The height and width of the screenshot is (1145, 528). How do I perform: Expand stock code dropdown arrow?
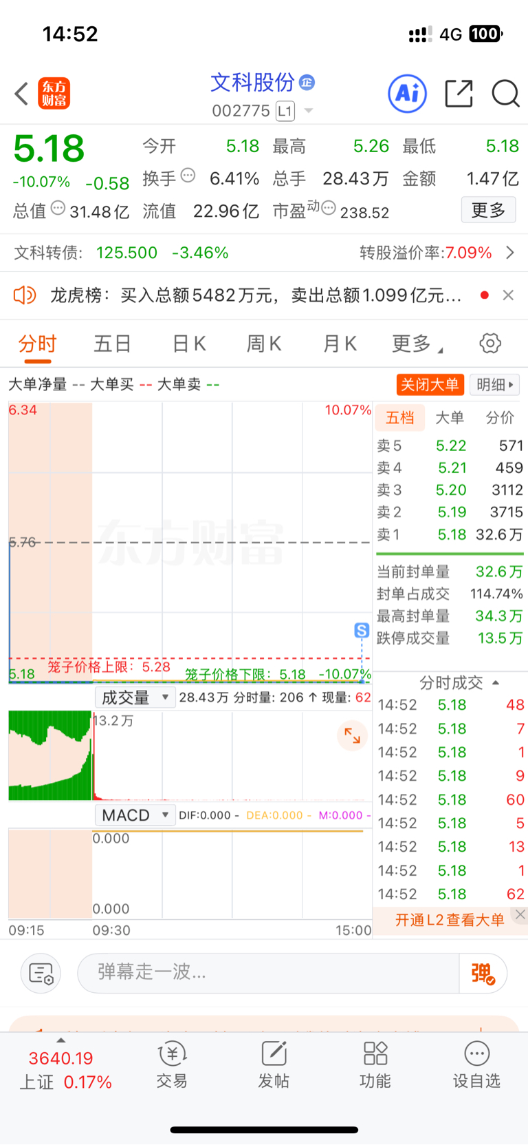tap(309, 111)
